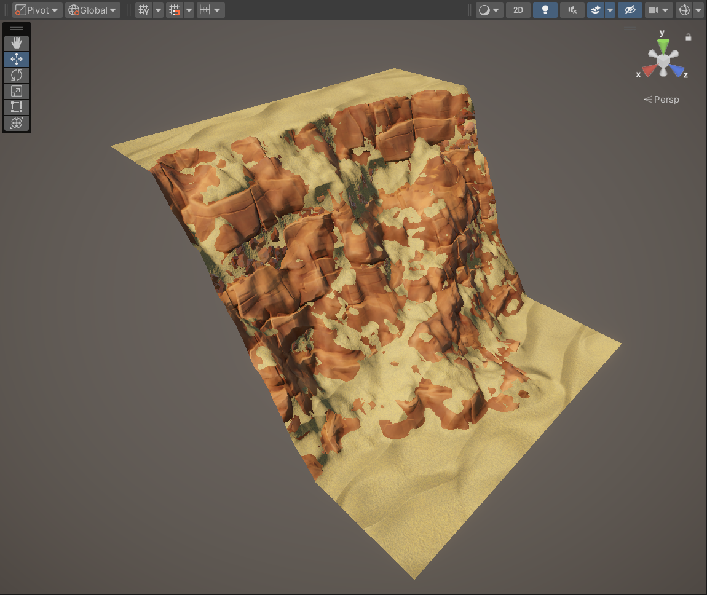Select the combined Transform tool
The width and height of the screenshot is (707, 595).
pyautogui.click(x=16, y=123)
